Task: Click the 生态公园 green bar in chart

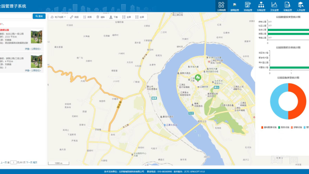Action: point(288,30)
